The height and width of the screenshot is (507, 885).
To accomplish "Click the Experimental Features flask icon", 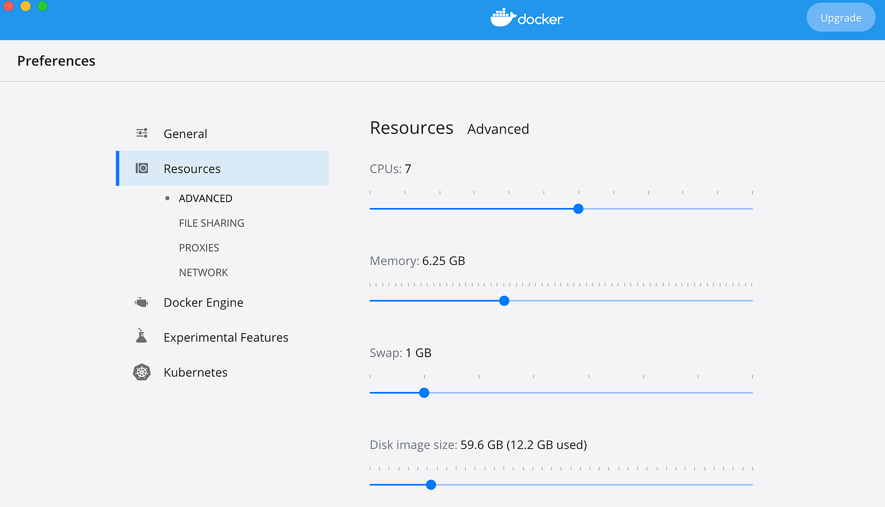I will click(x=141, y=336).
